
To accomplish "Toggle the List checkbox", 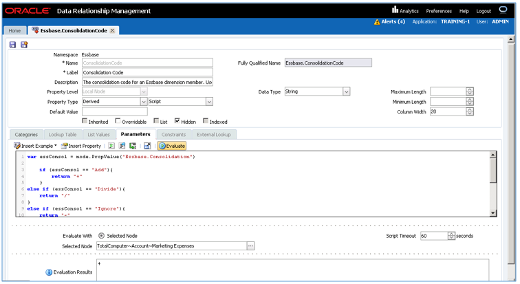I will click(x=156, y=121).
